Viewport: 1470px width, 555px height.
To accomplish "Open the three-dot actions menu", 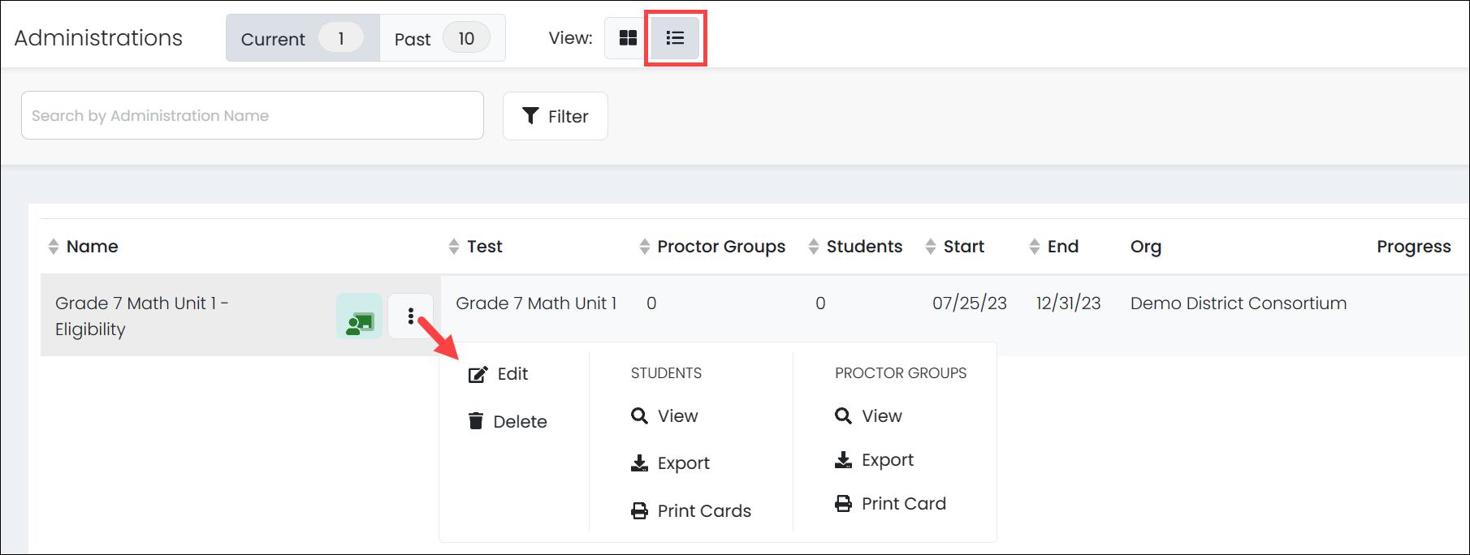I will pyautogui.click(x=411, y=316).
